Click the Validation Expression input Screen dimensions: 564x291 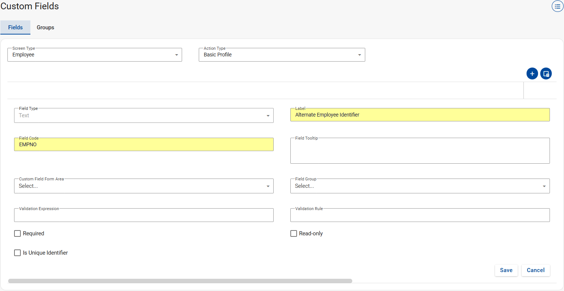coord(144,216)
